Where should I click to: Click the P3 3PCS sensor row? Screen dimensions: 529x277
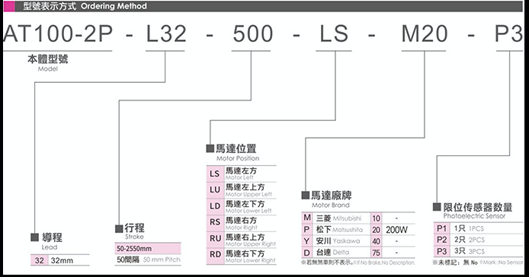(478, 251)
